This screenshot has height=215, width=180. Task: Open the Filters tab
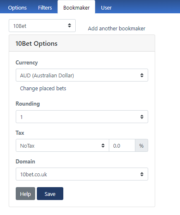[x=45, y=7]
